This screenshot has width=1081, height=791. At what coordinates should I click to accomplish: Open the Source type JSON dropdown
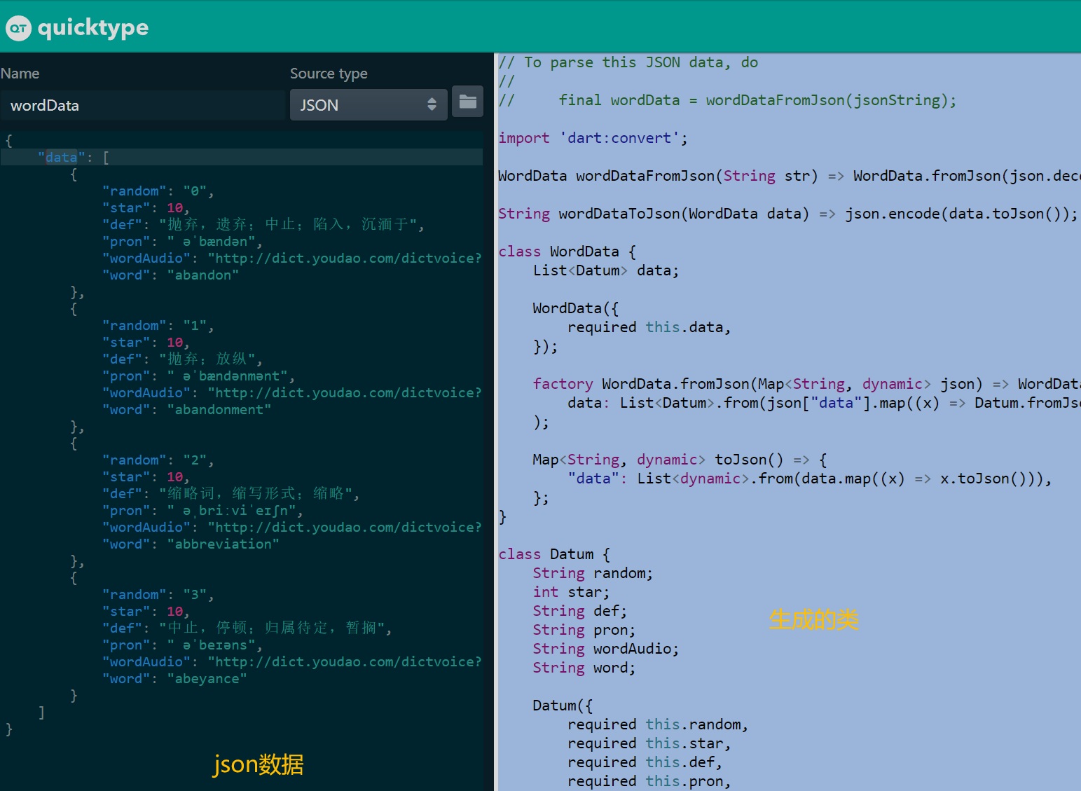[x=369, y=104]
